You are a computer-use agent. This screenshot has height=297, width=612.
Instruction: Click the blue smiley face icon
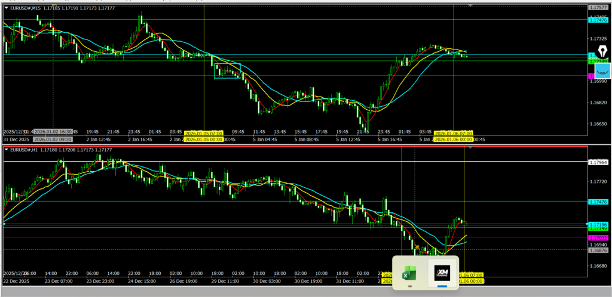click(602, 71)
